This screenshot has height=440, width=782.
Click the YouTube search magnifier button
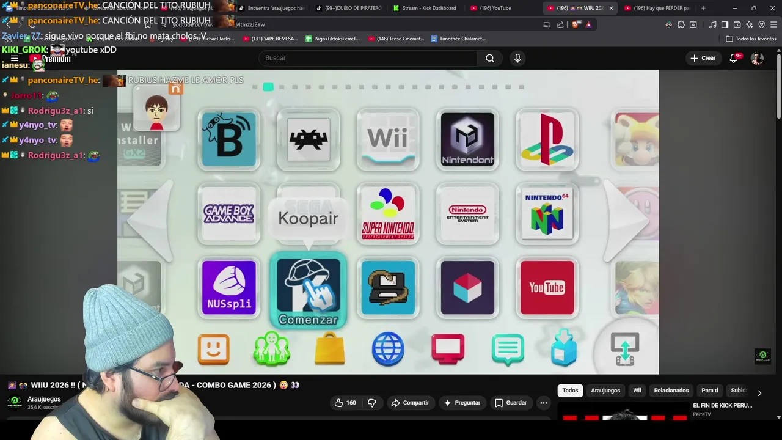pyautogui.click(x=490, y=58)
